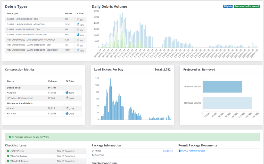Click the FEMA SA Review check mark
The width and height of the screenshot is (264, 164).
[8, 156]
